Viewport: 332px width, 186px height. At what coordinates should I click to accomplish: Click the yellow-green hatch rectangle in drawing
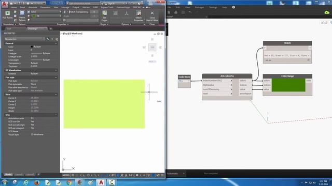(104, 104)
